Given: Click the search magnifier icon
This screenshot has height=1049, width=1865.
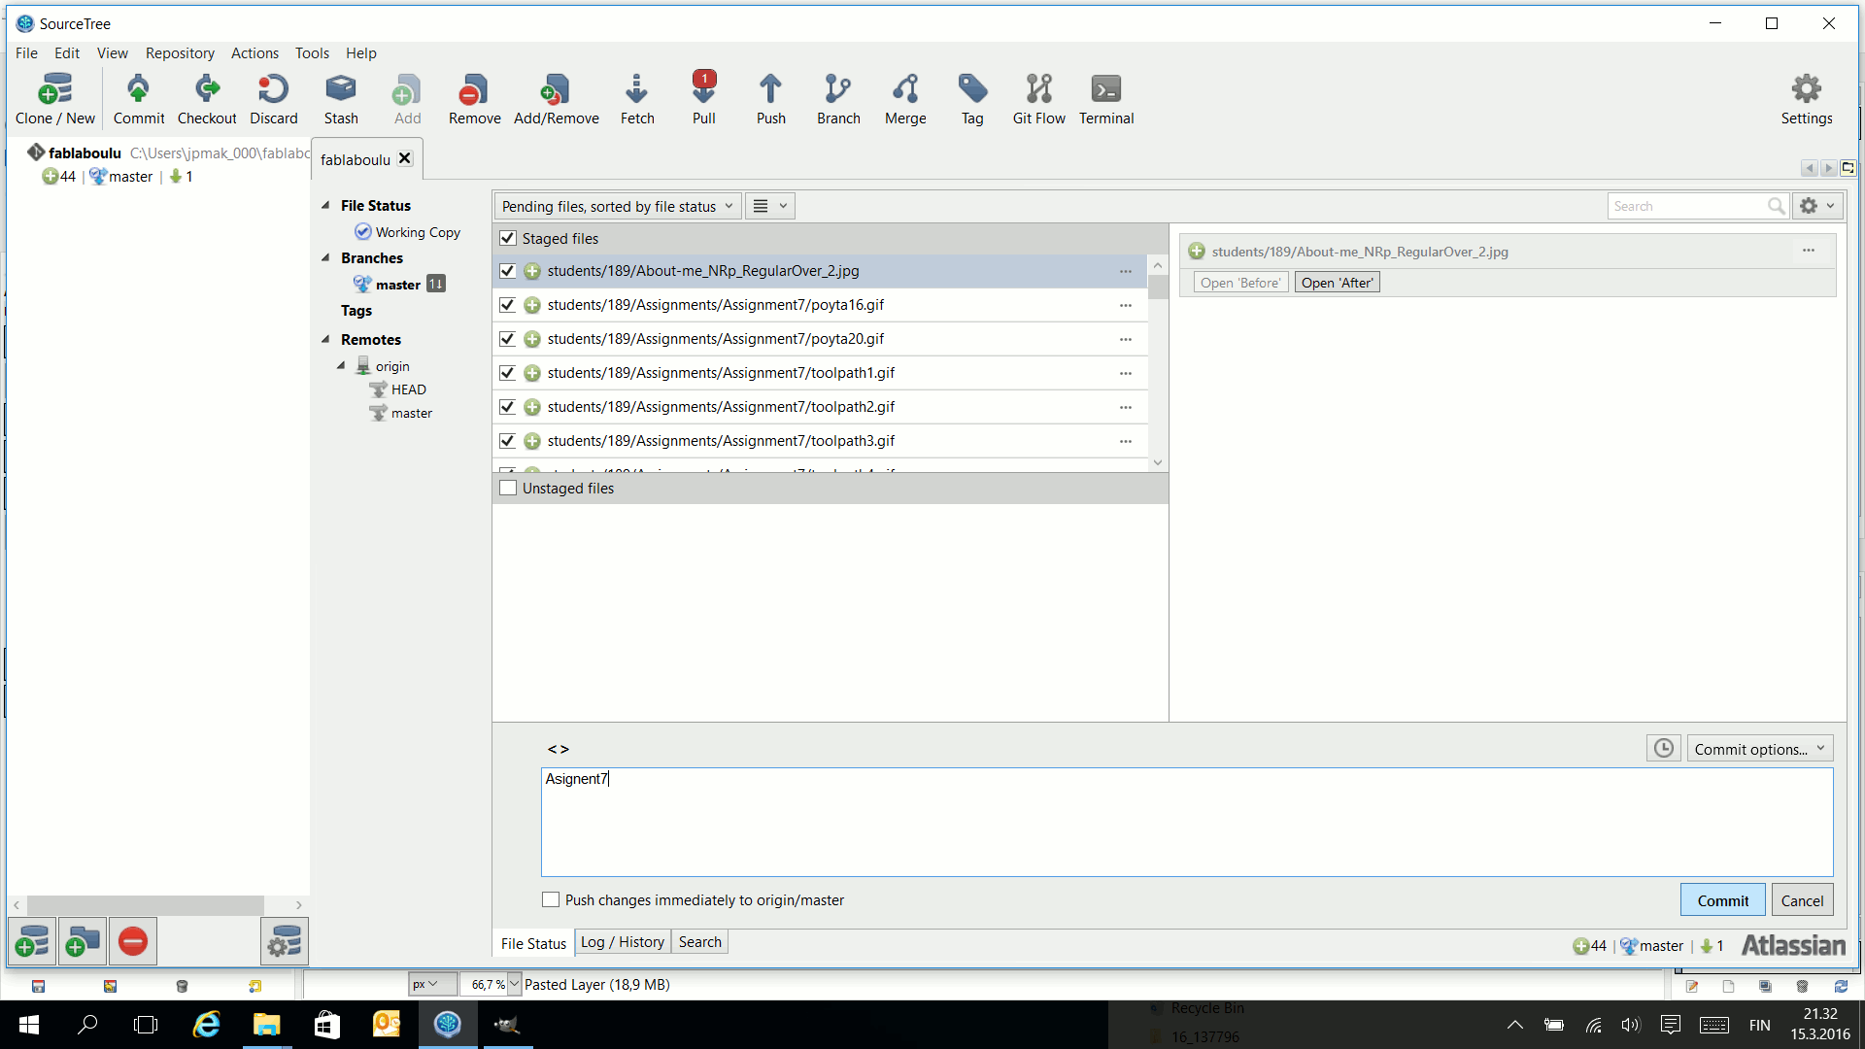Looking at the screenshot, I should [1776, 206].
